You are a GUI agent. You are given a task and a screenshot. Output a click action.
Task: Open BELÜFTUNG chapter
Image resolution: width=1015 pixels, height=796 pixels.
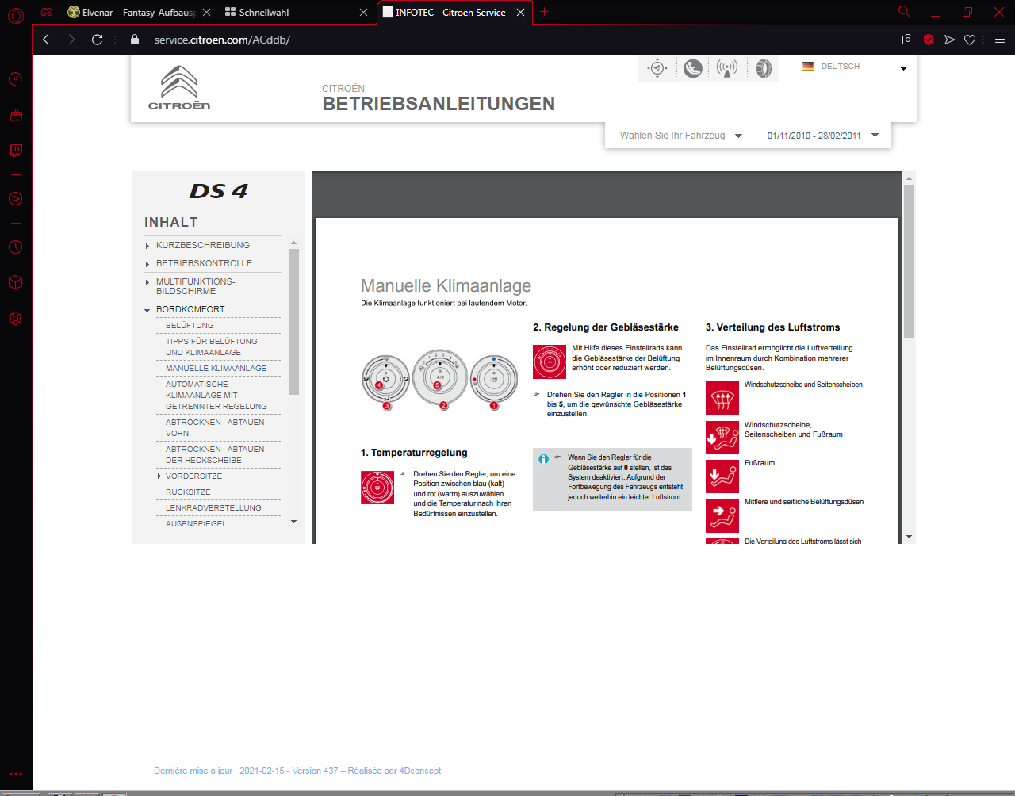pyautogui.click(x=190, y=326)
